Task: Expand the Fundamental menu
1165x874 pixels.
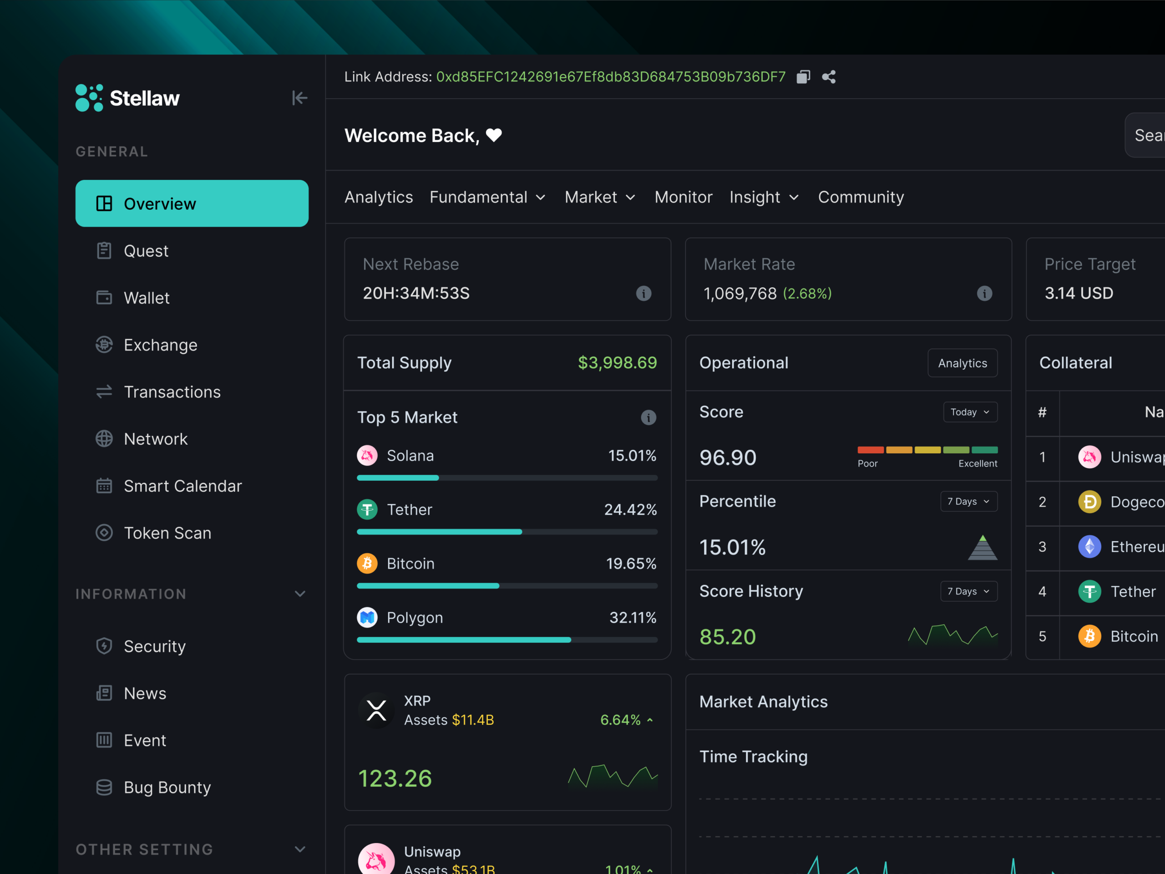Action: pos(487,197)
